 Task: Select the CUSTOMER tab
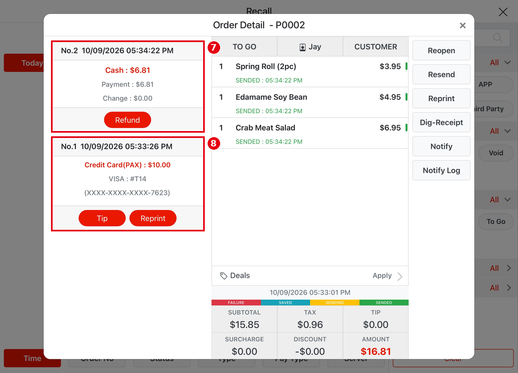click(x=376, y=47)
